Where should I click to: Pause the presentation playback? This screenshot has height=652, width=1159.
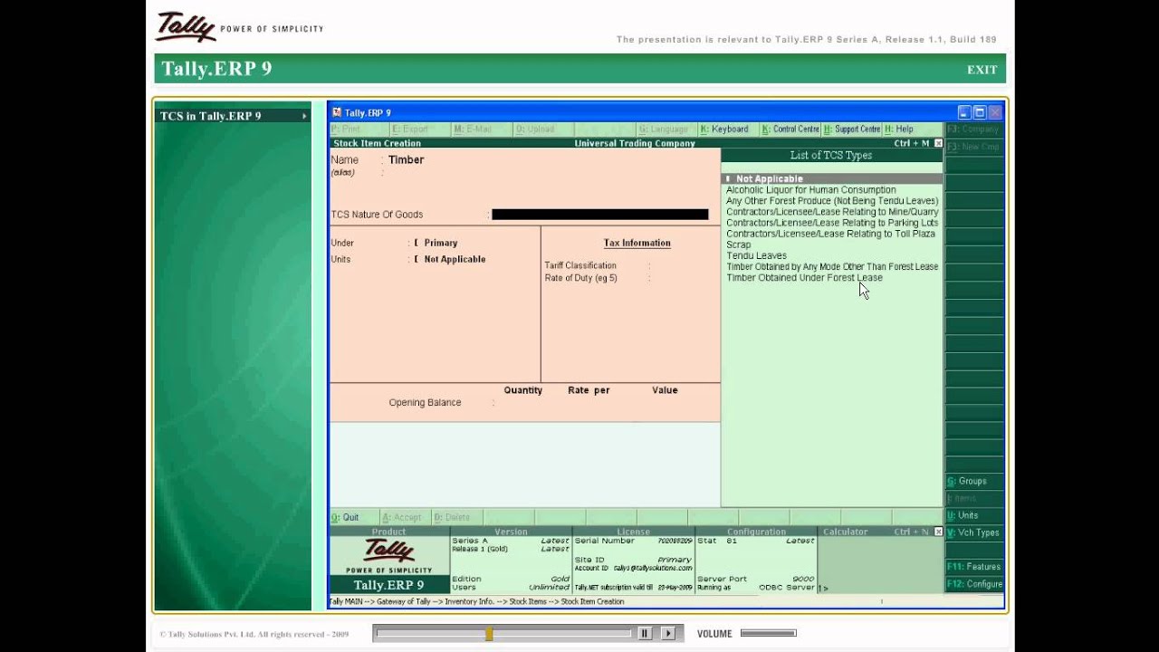click(x=645, y=634)
